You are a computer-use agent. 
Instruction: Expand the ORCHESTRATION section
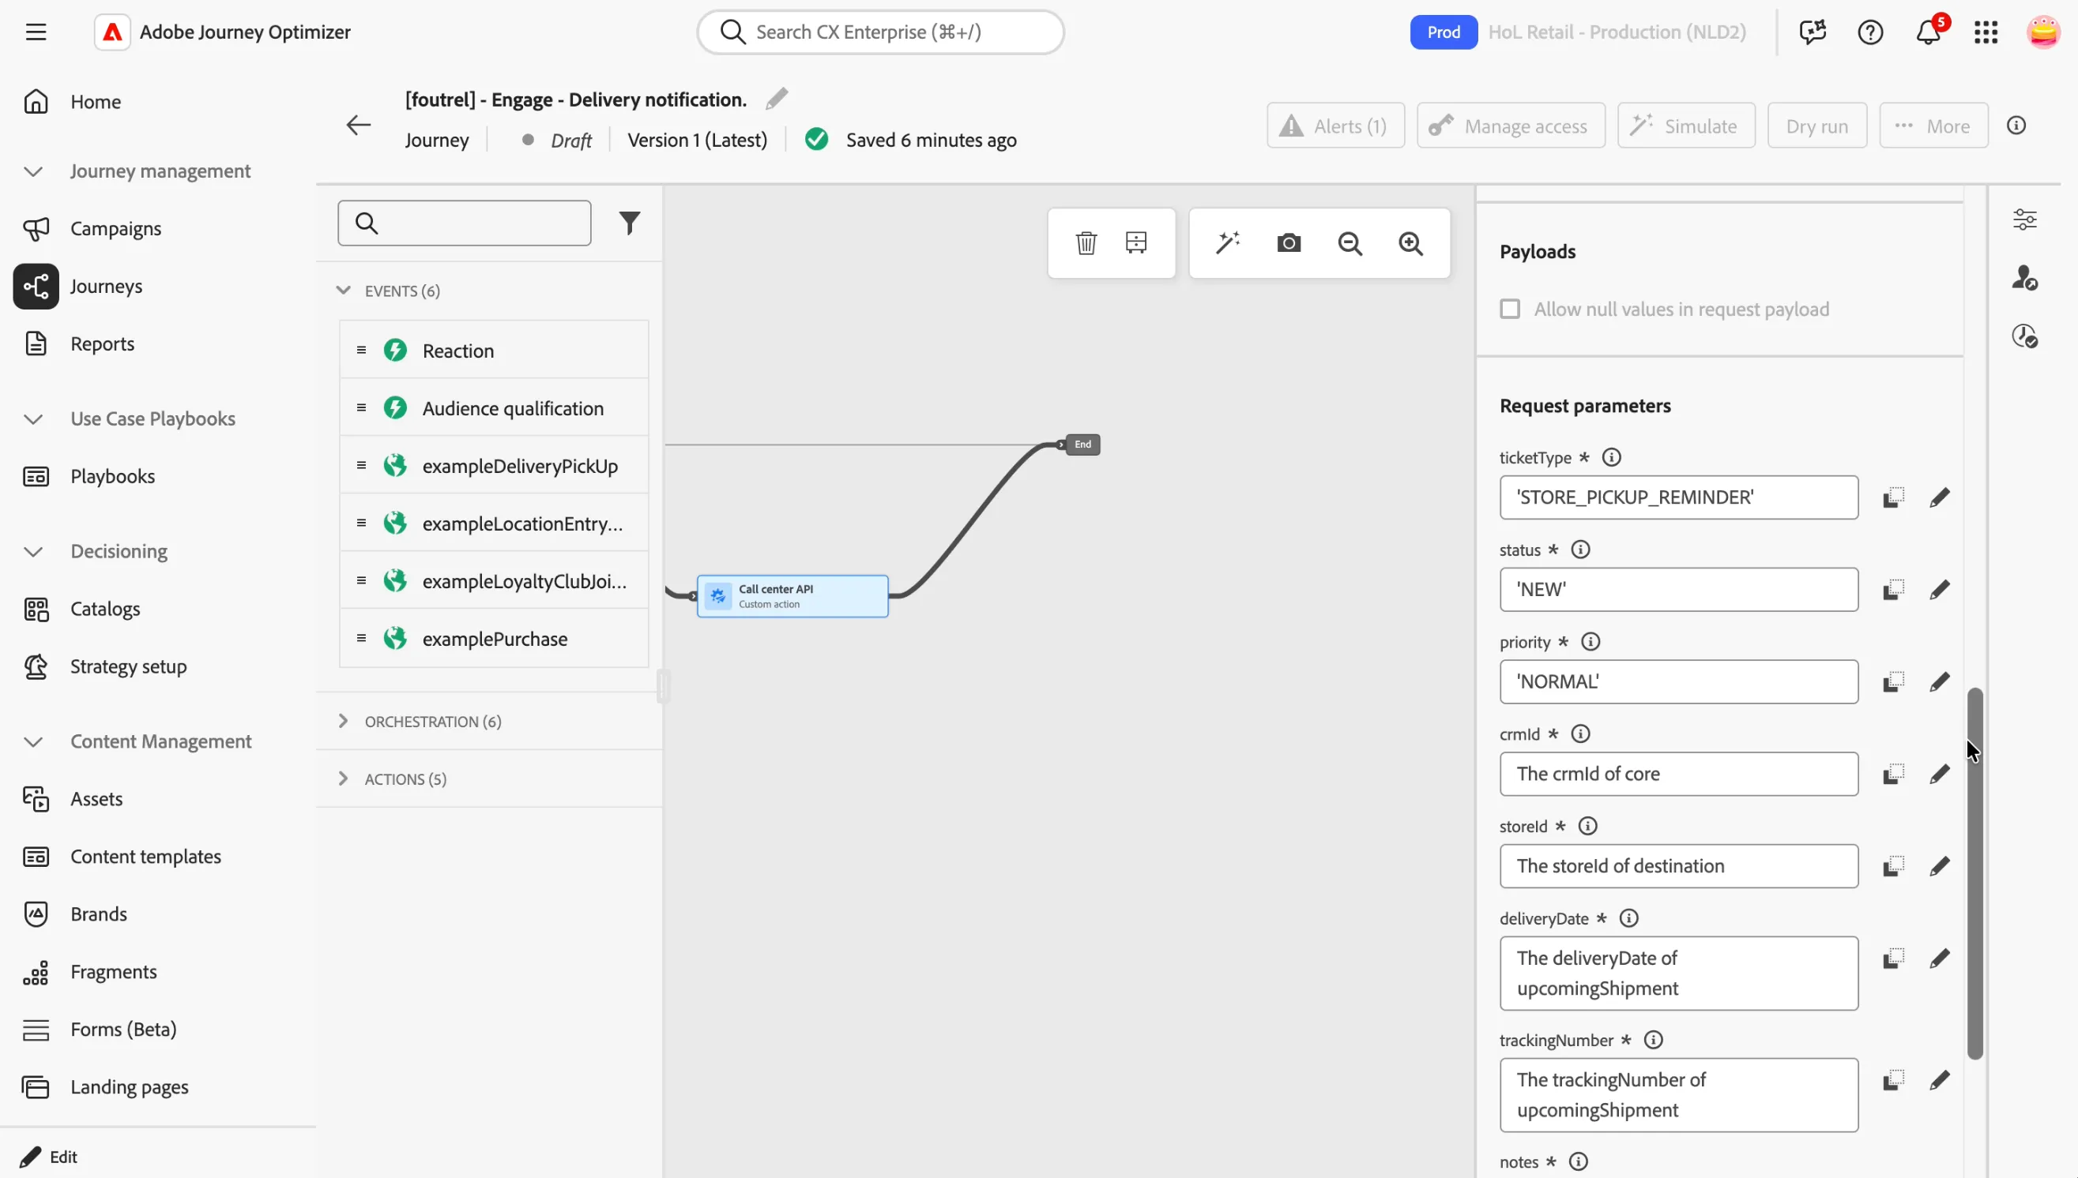pos(343,721)
